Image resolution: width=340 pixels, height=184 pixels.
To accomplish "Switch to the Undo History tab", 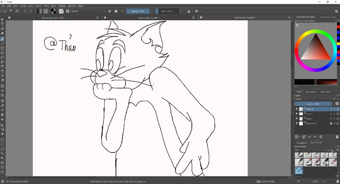I will (326, 92).
